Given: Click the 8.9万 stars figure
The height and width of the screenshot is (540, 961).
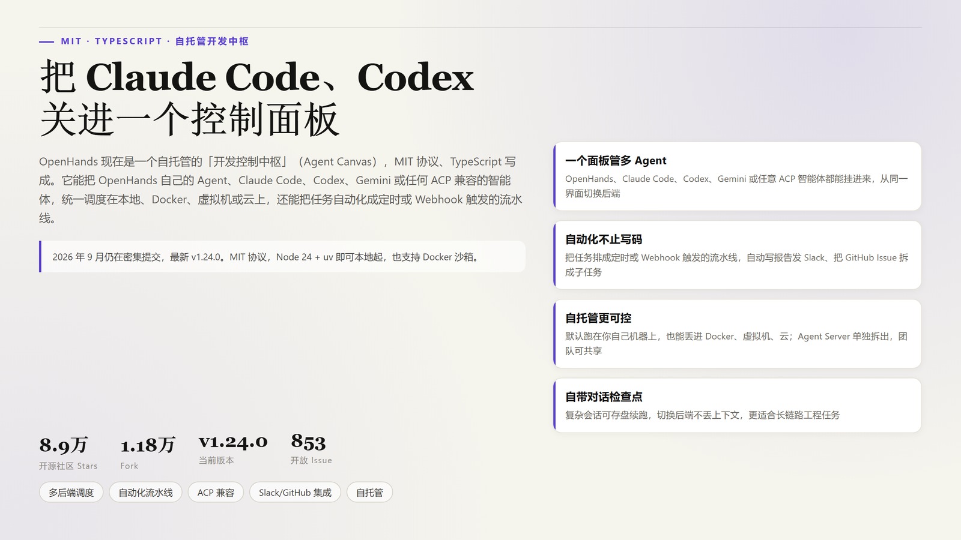Looking at the screenshot, I should pyautogui.click(x=64, y=445).
